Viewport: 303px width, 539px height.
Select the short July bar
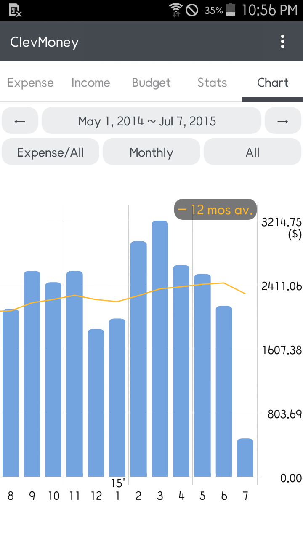pos(245,458)
